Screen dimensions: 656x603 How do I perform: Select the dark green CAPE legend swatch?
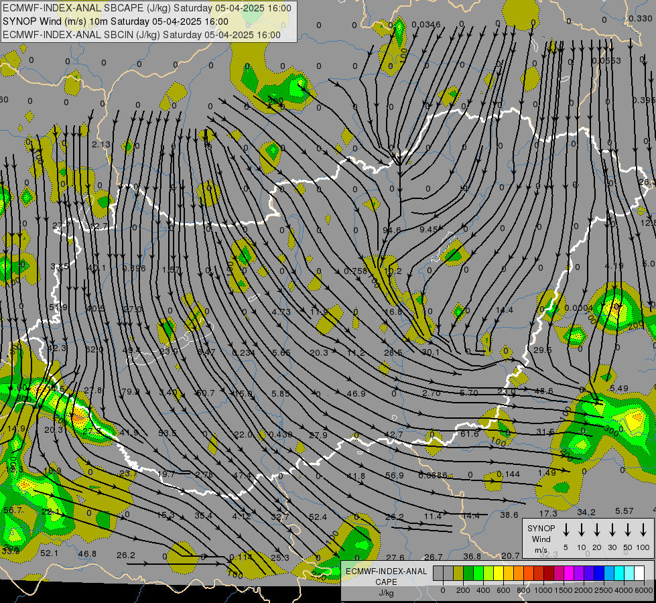tap(468, 574)
